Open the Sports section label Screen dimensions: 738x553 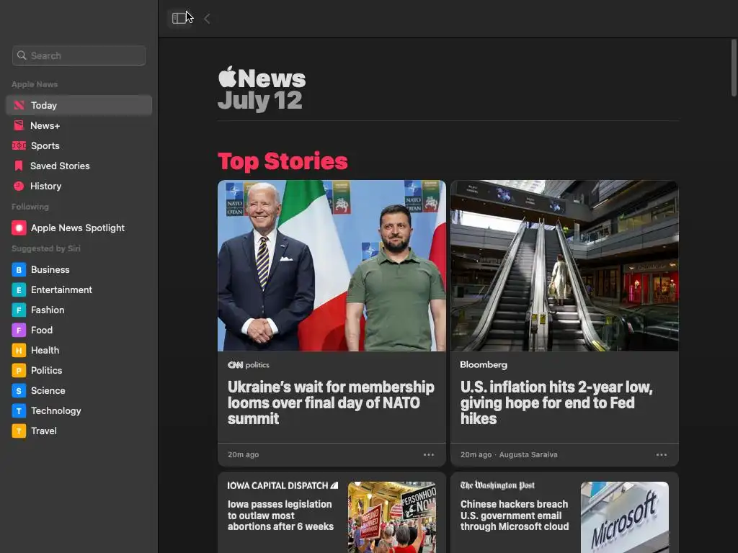click(x=45, y=145)
